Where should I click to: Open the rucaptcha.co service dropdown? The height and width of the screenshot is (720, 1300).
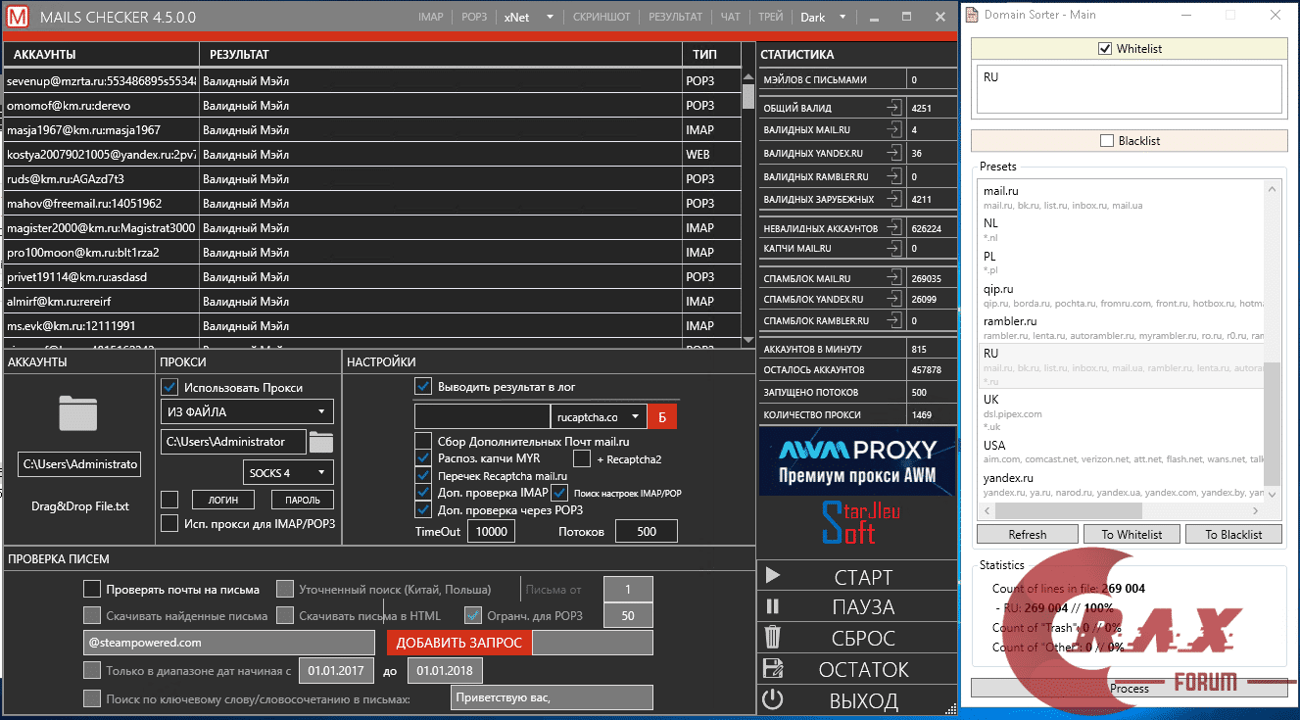coord(598,416)
